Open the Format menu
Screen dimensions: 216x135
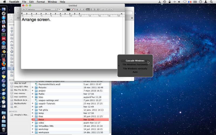coord(41,2)
